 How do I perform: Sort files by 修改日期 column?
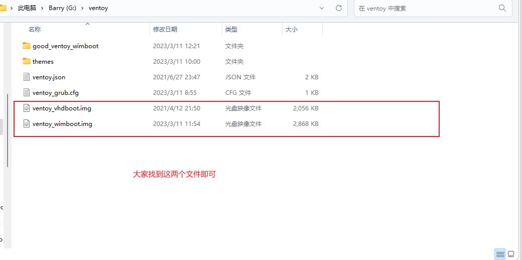(x=165, y=30)
